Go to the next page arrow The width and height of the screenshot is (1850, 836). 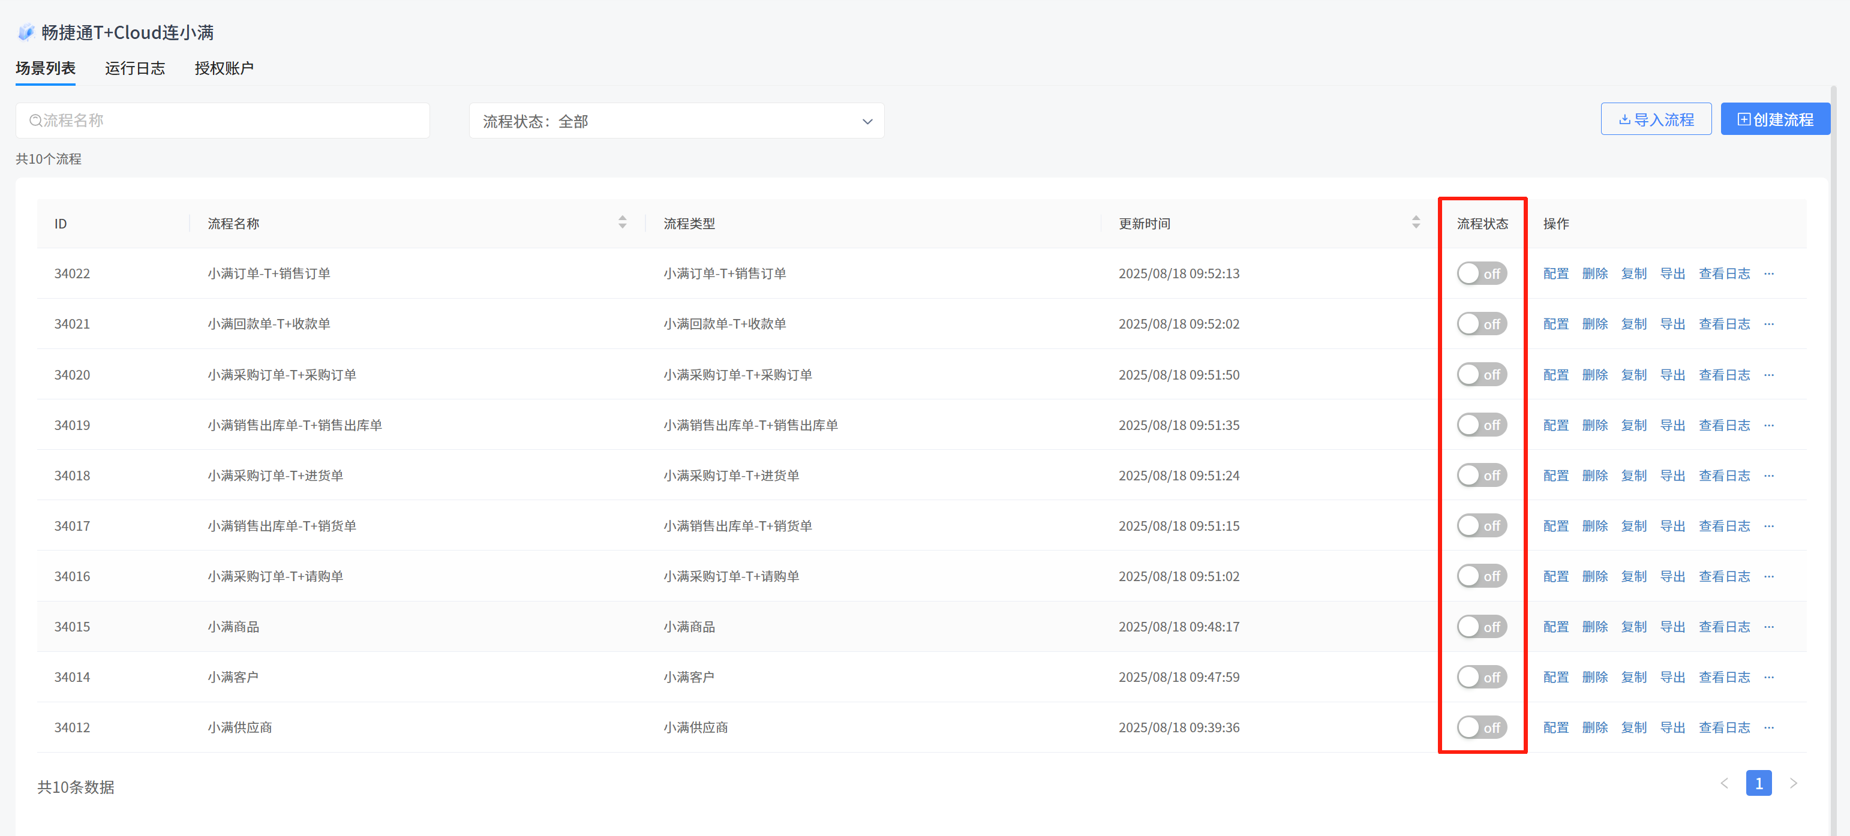click(x=1793, y=783)
